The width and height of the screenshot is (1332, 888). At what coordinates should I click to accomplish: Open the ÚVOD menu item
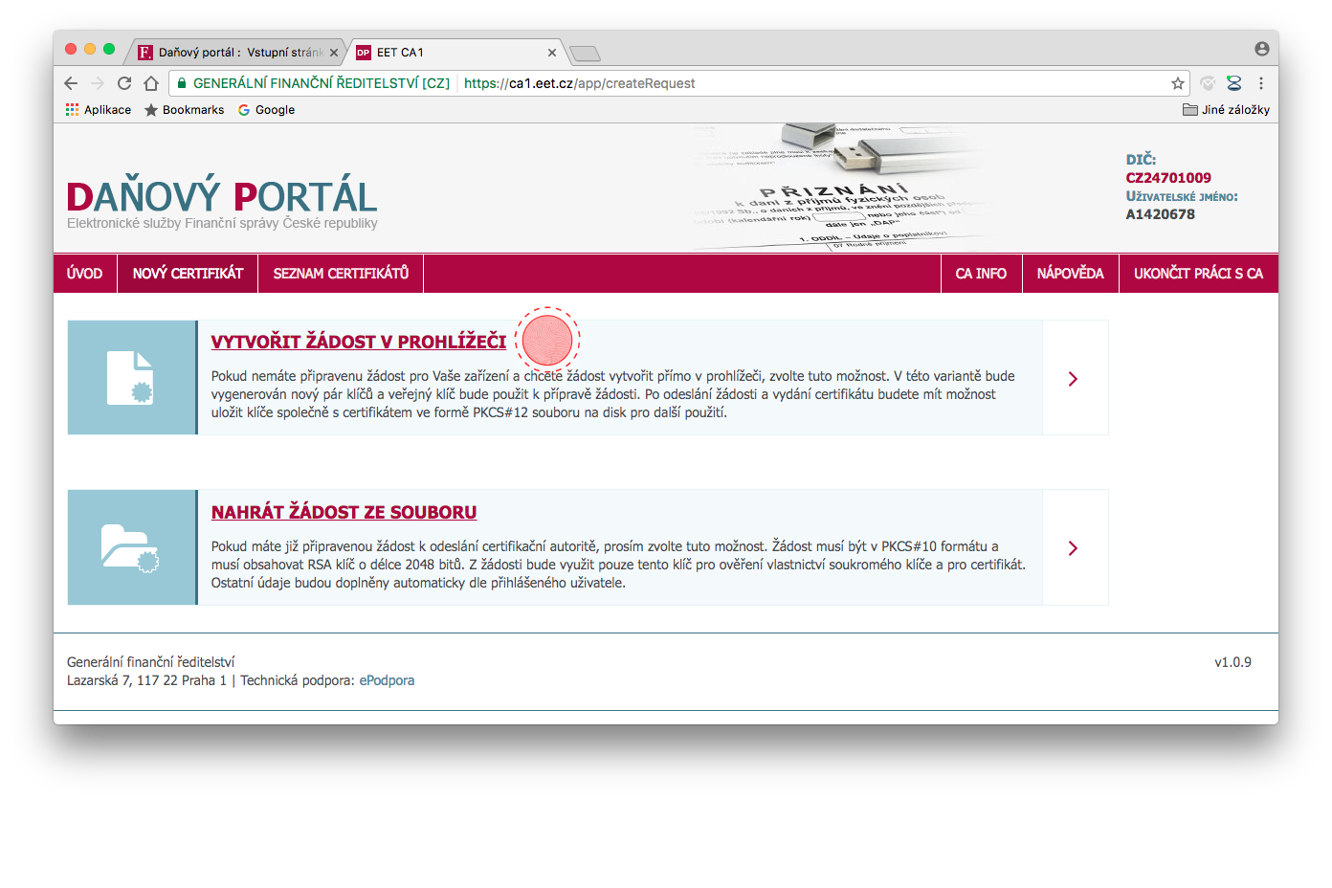(85, 274)
